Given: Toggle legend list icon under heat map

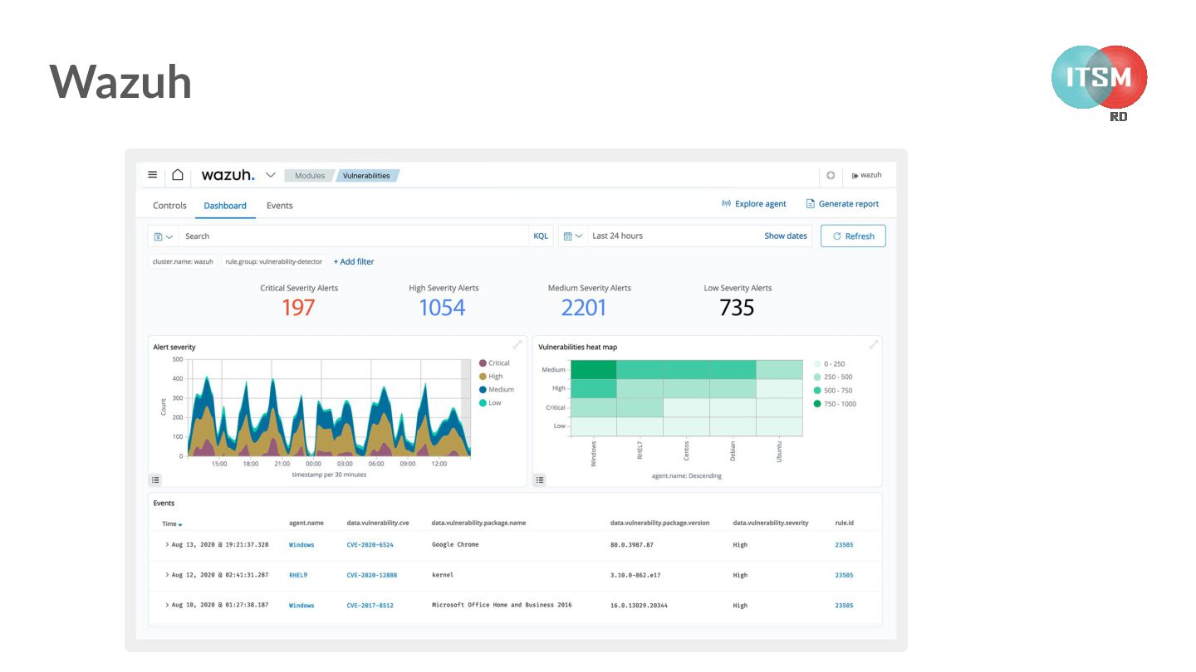Looking at the screenshot, I should click(540, 480).
